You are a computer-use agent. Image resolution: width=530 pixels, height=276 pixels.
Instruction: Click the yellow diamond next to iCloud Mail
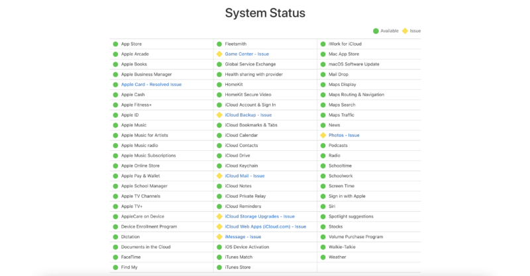point(219,176)
